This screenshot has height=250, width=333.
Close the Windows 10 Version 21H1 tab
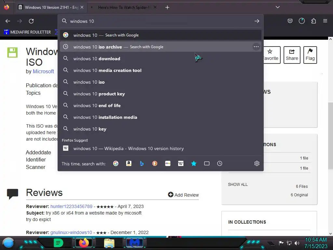click(x=82, y=7)
